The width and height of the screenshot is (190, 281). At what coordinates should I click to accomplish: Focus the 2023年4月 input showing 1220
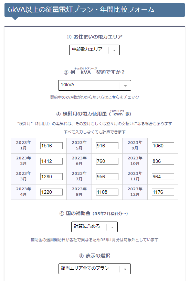51,192
